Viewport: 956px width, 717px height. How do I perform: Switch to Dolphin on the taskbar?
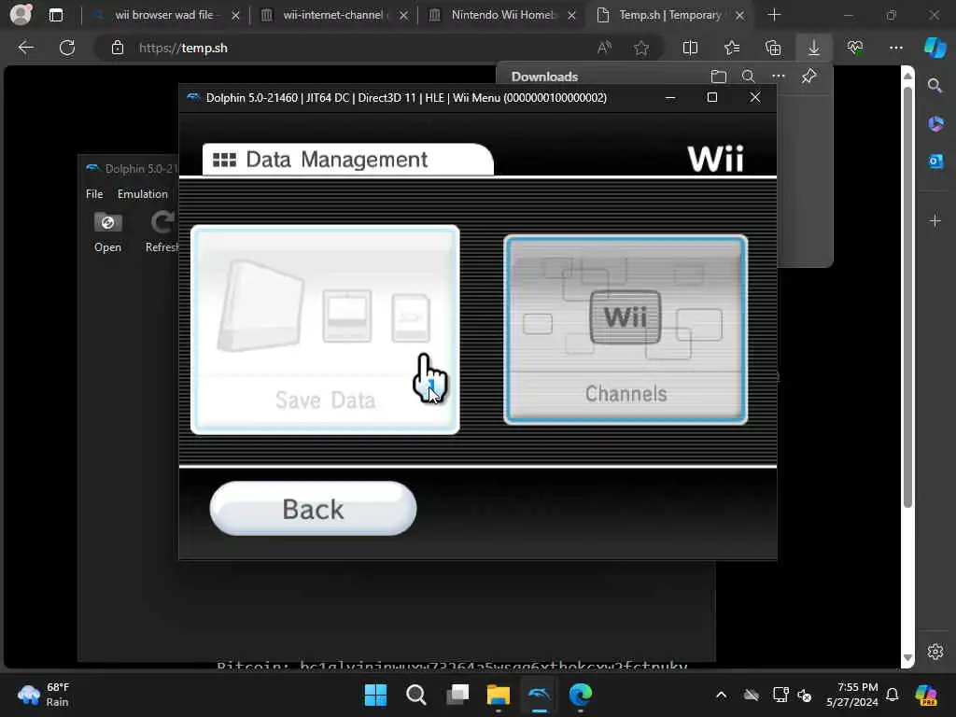(539, 695)
